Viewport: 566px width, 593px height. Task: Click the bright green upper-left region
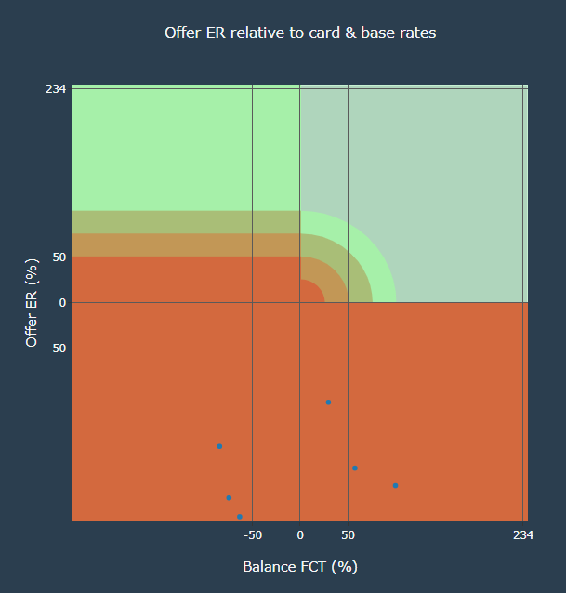158,149
